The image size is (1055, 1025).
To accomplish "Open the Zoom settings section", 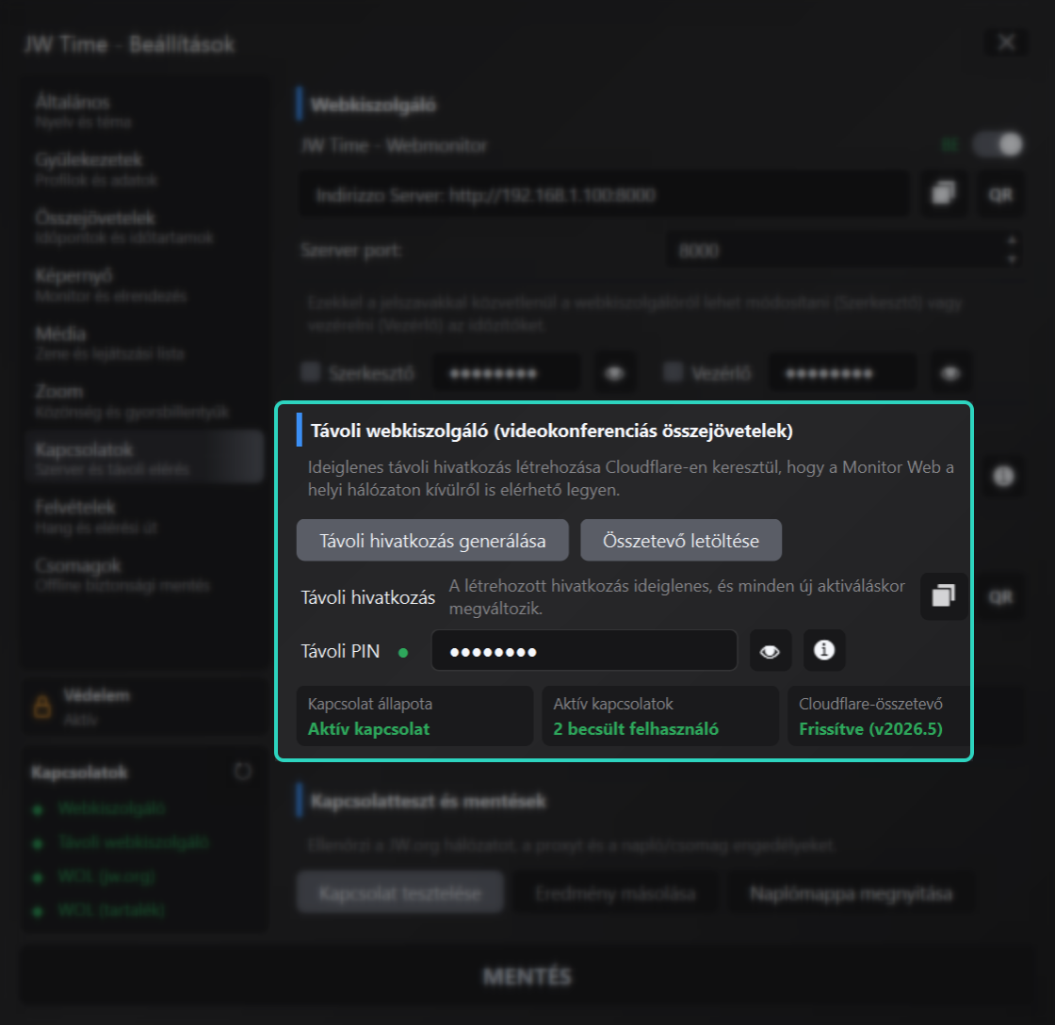I will pyautogui.click(x=144, y=400).
